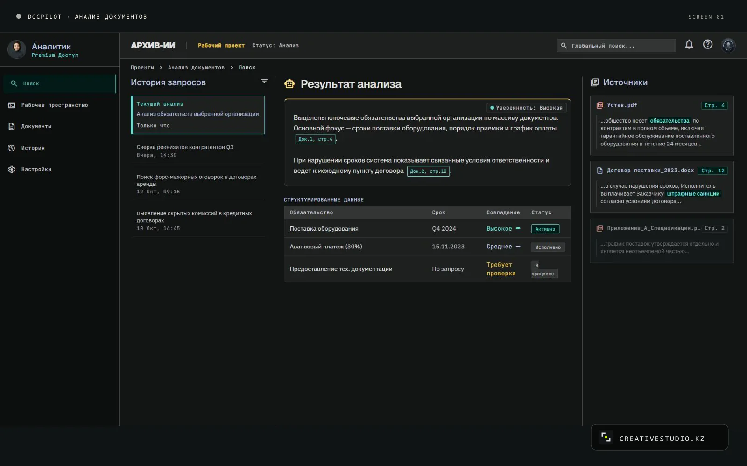Image resolution: width=747 pixels, height=466 pixels.
Task: Click the Требует проверки match value
Action: (501, 269)
